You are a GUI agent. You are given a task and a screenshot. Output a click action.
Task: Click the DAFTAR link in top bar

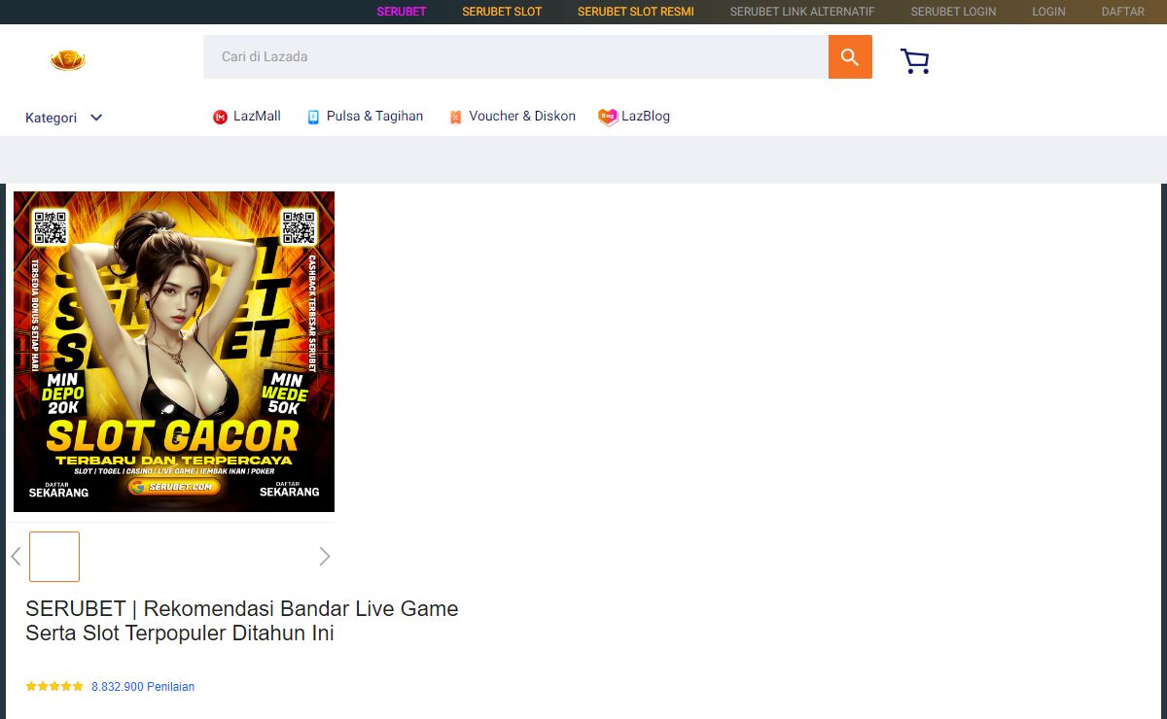(x=1123, y=12)
